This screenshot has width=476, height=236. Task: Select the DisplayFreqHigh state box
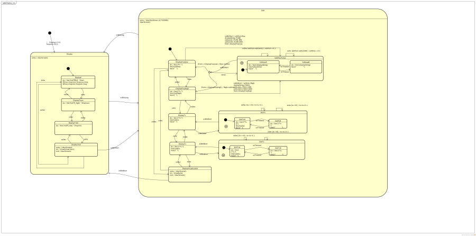tap(182, 94)
